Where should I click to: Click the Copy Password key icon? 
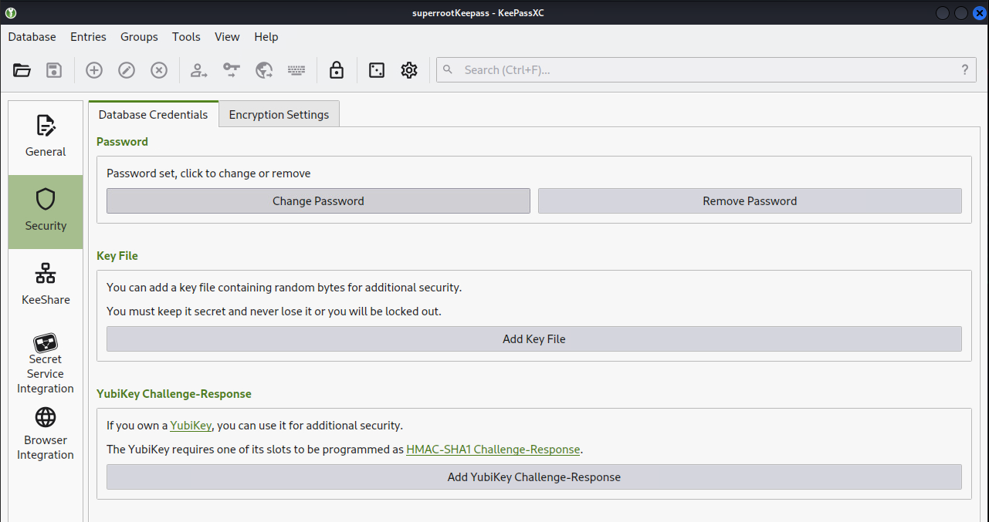[x=232, y=70]
